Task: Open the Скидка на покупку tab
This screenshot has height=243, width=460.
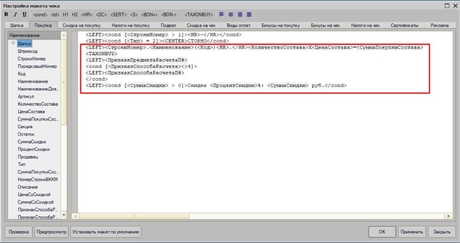Action: click(82, 26)
